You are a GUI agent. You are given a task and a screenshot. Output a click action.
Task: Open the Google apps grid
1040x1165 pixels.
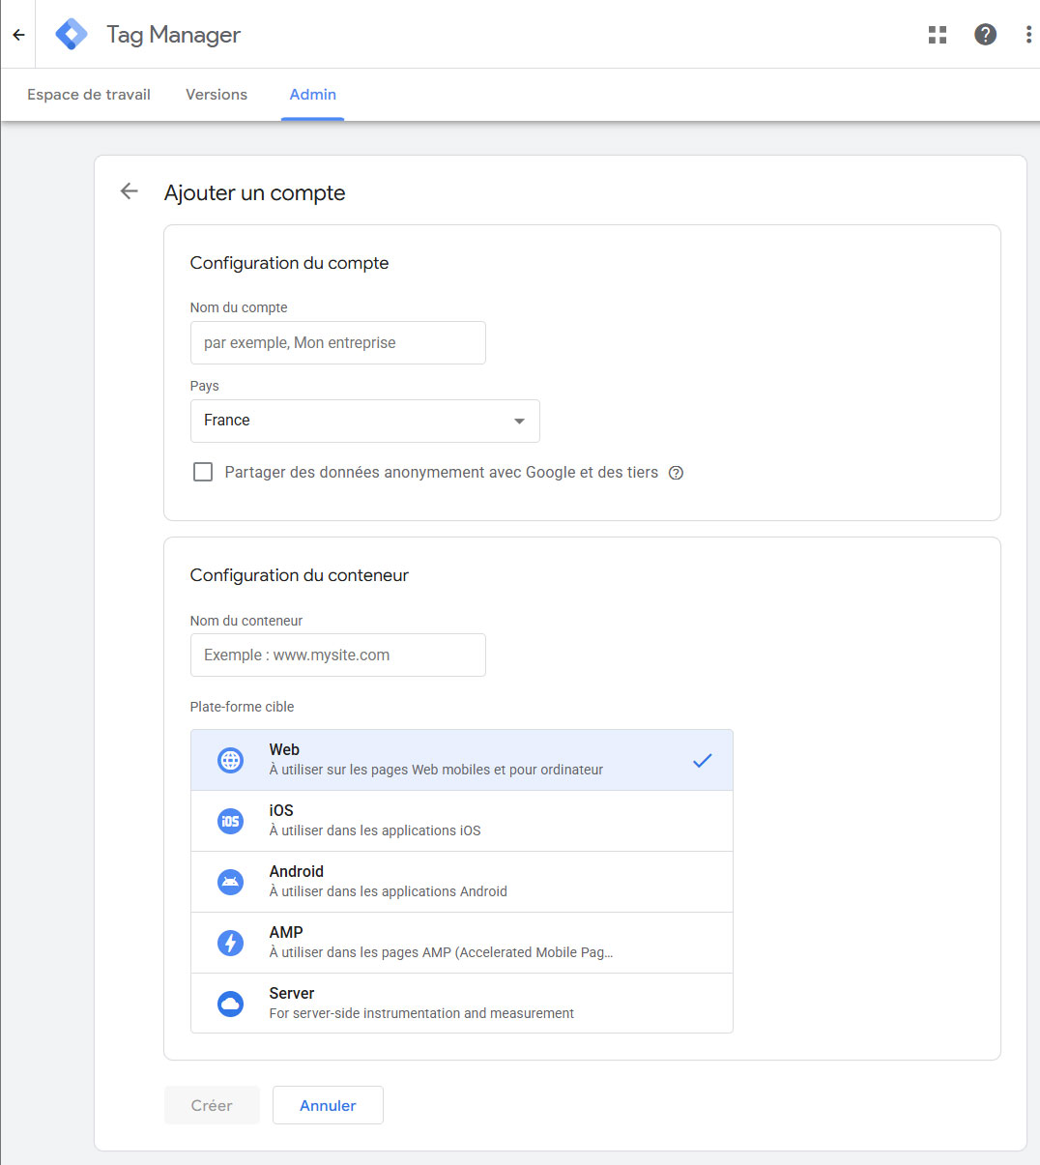tap(937, 35)
